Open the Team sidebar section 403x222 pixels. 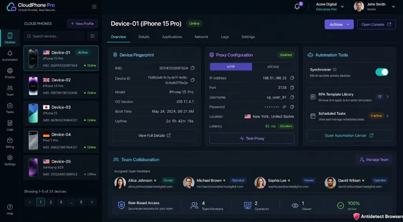pos(10,91)
